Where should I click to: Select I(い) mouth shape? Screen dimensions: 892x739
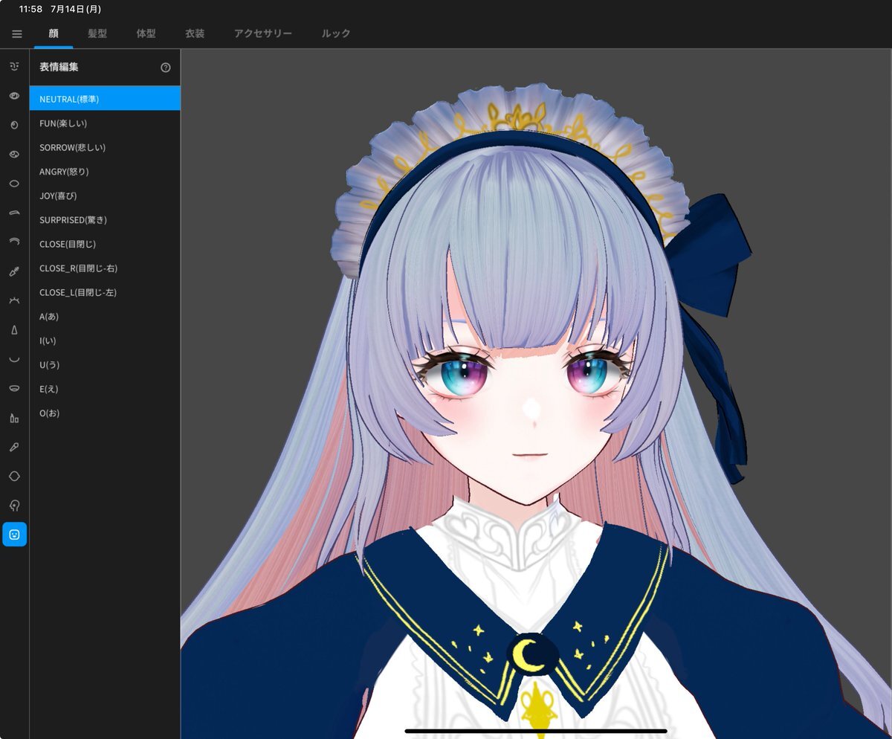(x=105, y=341)
